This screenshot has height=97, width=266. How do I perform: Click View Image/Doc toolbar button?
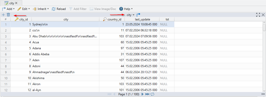(103, 9)
